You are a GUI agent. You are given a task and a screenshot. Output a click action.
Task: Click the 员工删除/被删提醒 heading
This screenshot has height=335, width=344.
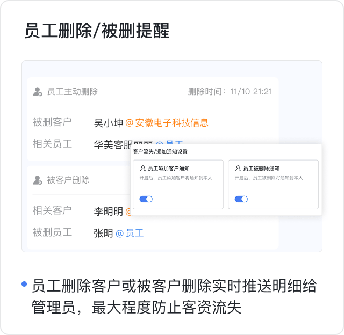click(x=97, y=31)
